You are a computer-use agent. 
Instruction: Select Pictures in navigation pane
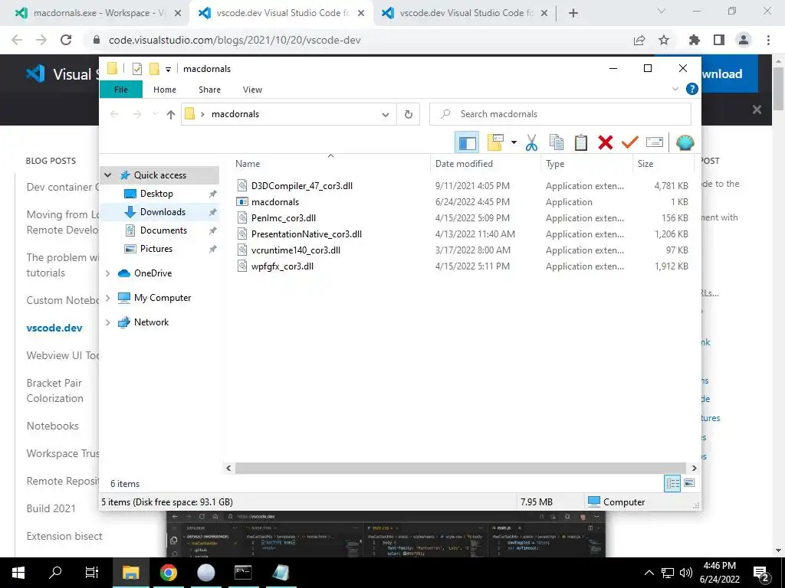tap(156, 249)
